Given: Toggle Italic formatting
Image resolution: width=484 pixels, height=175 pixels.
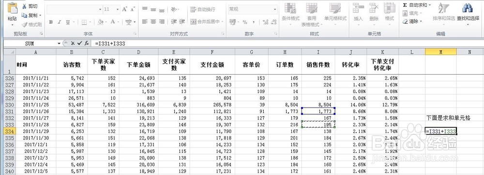Looking at the screenshot, I should click(x=59, y=22).
